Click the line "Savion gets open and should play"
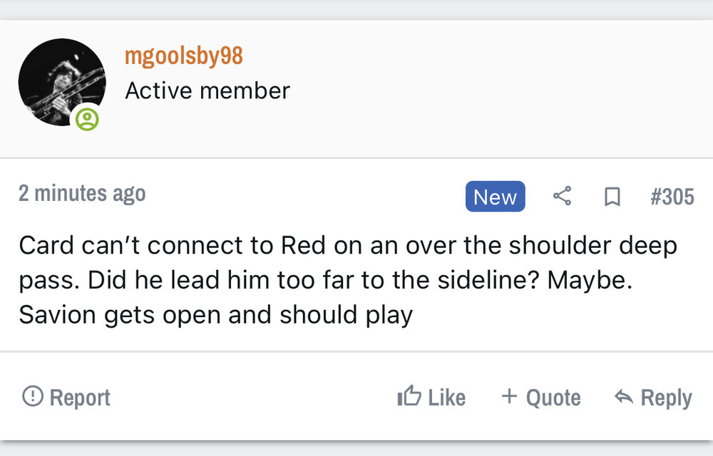 [x=216, y=314]
